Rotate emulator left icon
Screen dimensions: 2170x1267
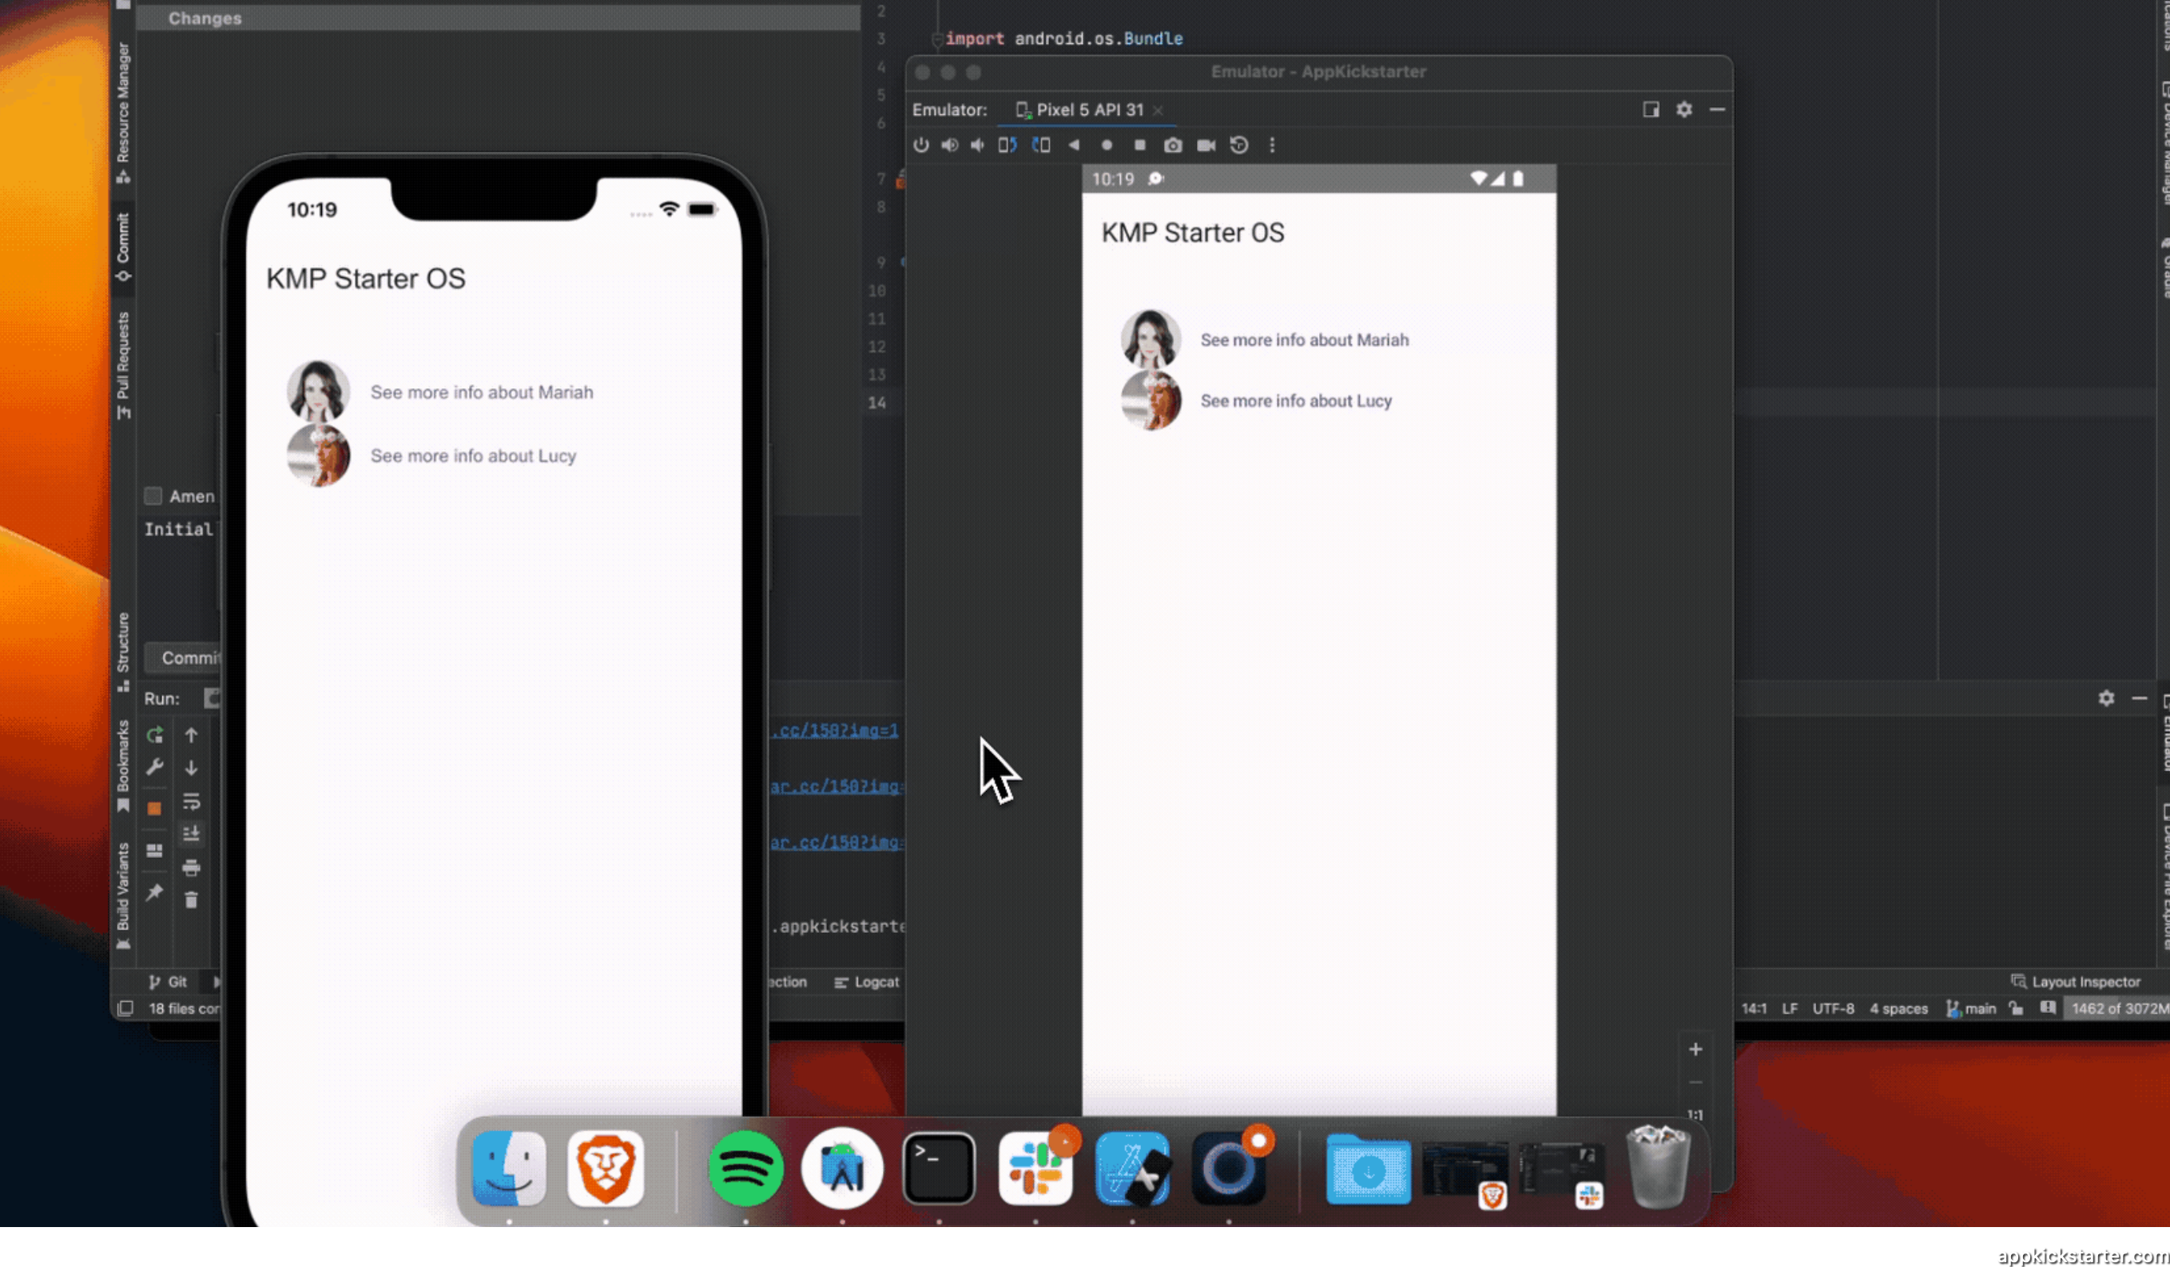tap(1008, 145)
